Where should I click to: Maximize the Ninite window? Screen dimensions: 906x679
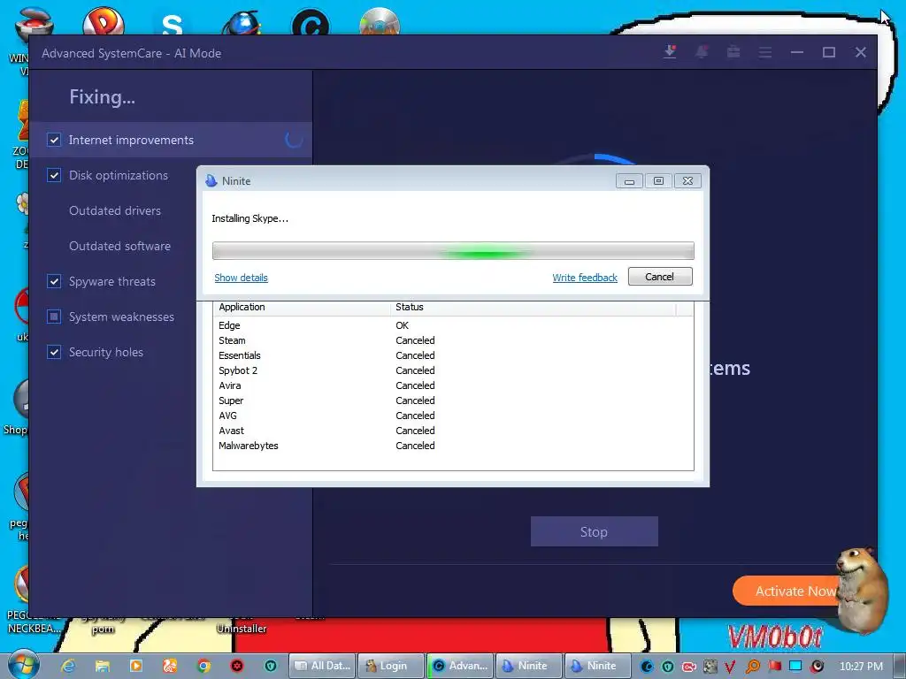[x=658, y=180]
